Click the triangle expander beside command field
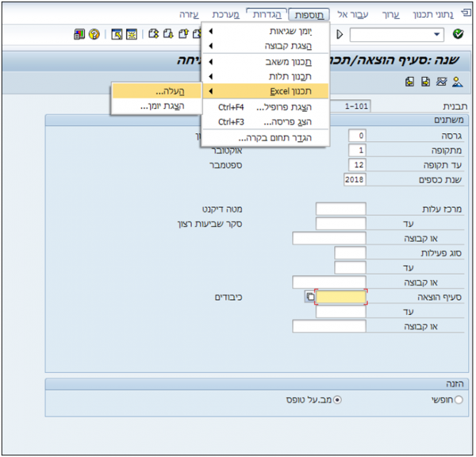The height and width of the screenshot is (457, 476). 340,35
